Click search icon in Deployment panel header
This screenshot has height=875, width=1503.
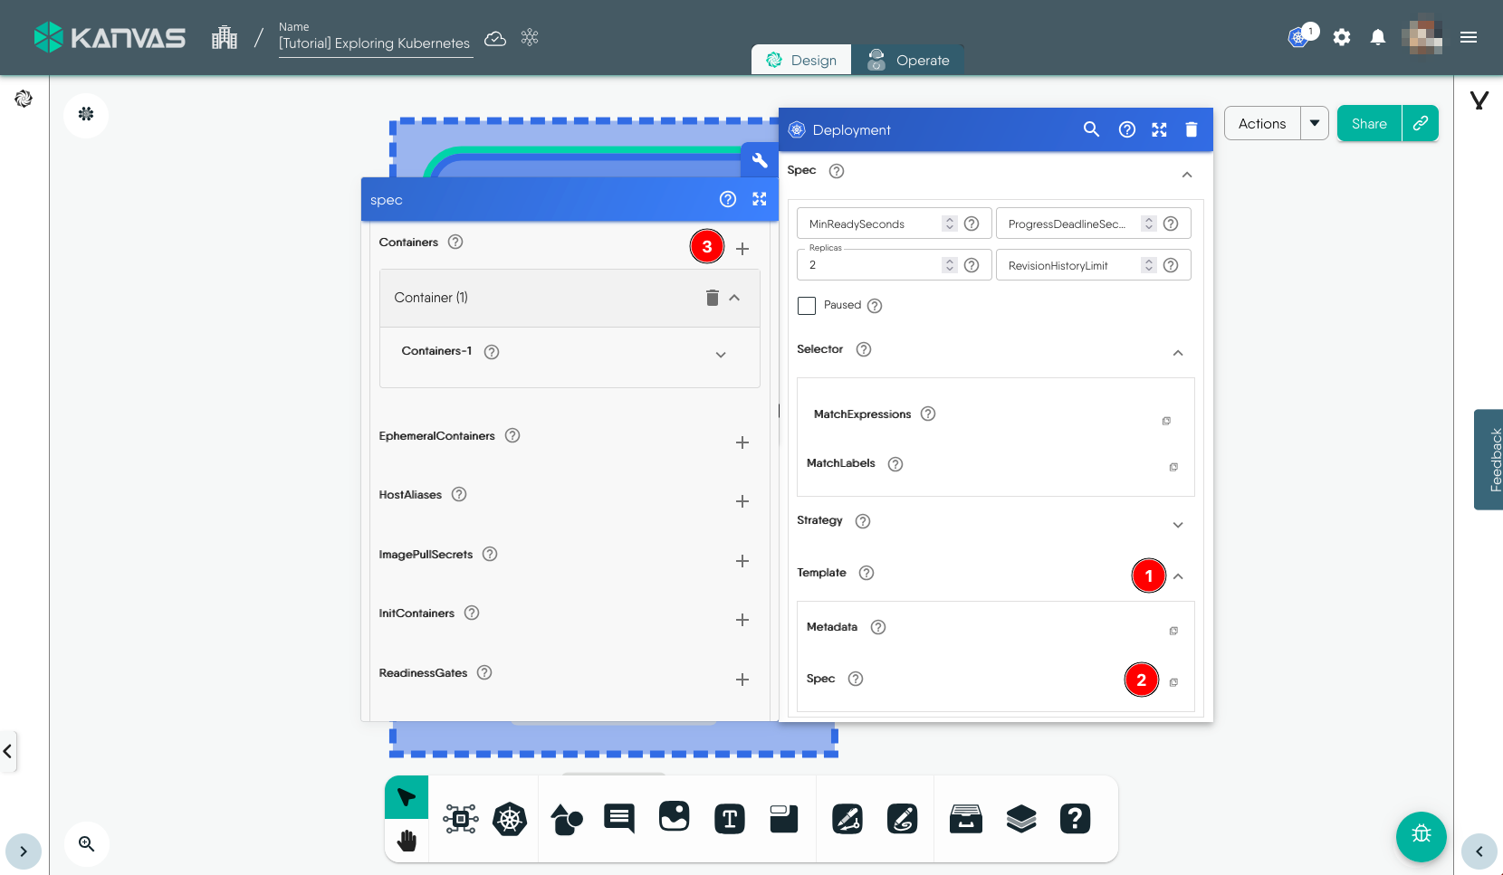[1091, 130]
